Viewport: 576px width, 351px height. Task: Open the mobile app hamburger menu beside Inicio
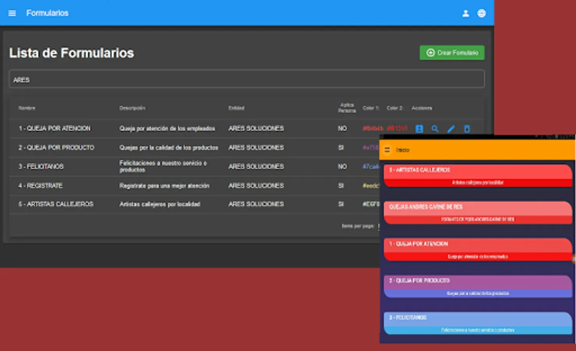(387, 150)
